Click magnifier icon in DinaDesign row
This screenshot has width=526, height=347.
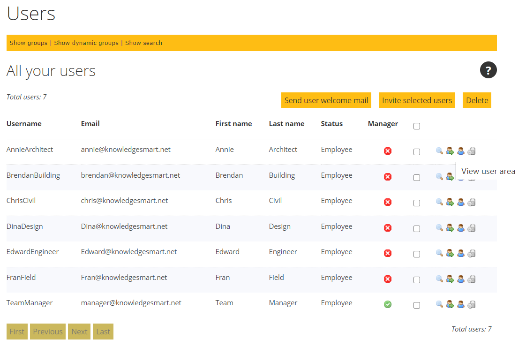439,228
